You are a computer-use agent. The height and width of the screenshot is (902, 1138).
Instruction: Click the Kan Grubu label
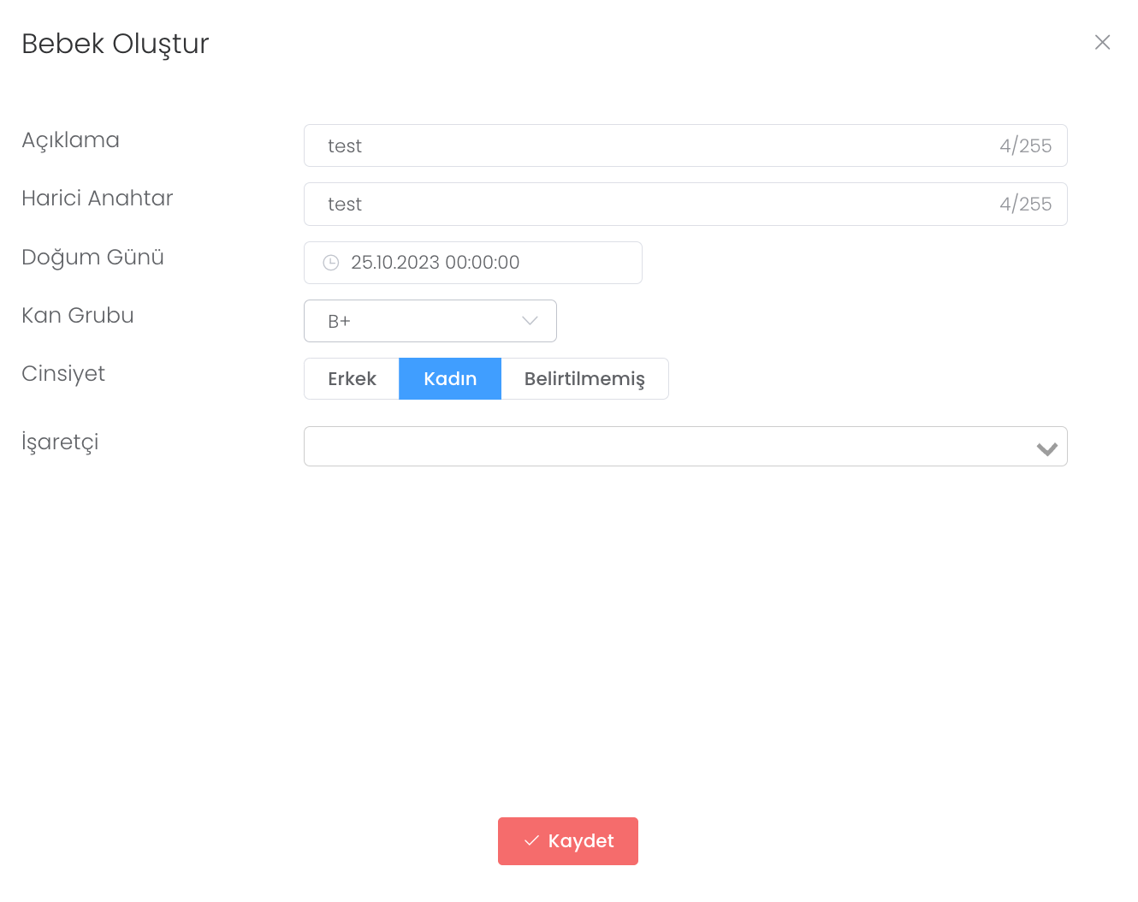(x=78, y=316)
